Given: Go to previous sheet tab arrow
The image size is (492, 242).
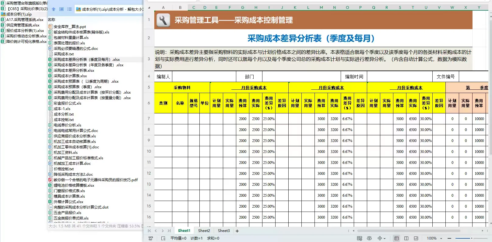Looking at the screenshot, I should tap(156, 231).
